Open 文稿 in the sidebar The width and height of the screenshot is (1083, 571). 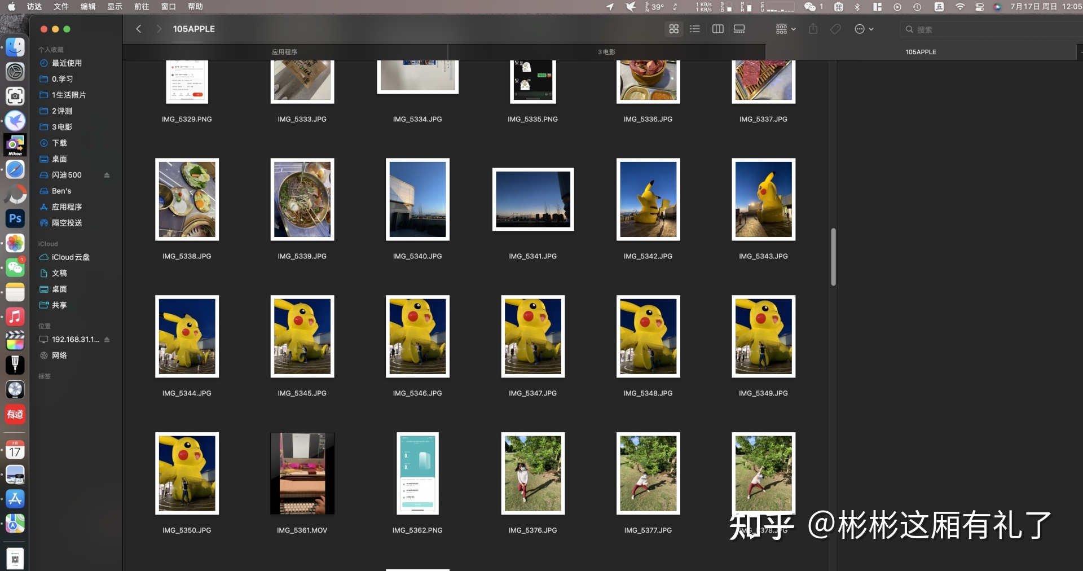click(x=59, y=273)
